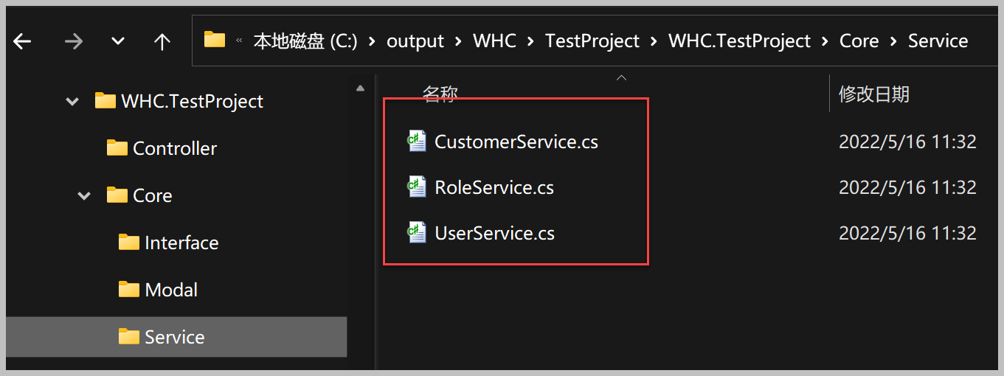Viewport: 1004px width, 376px height.
Task: Sort files by 名称 column header
Action: coord(440,94)
